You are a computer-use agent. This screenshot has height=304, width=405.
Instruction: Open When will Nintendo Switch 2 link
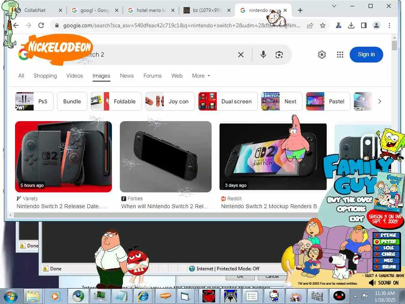coord(165,206)
